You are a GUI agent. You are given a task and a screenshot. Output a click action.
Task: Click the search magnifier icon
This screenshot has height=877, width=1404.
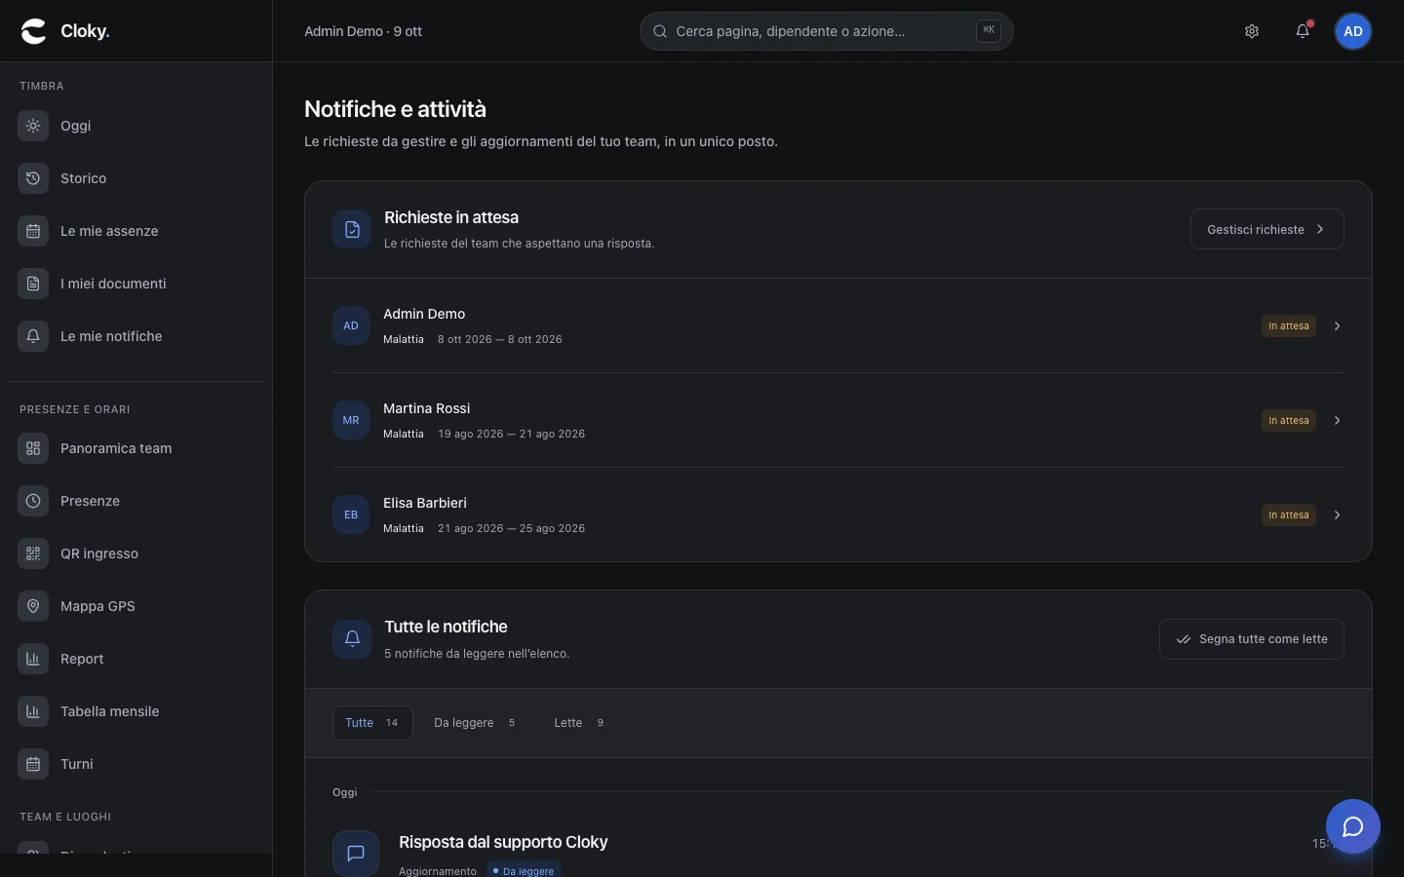[660, 31]
